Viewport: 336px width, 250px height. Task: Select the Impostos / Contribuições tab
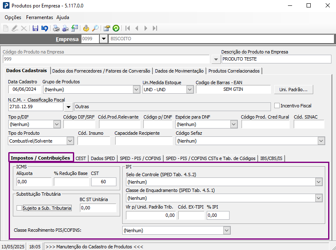41,158
